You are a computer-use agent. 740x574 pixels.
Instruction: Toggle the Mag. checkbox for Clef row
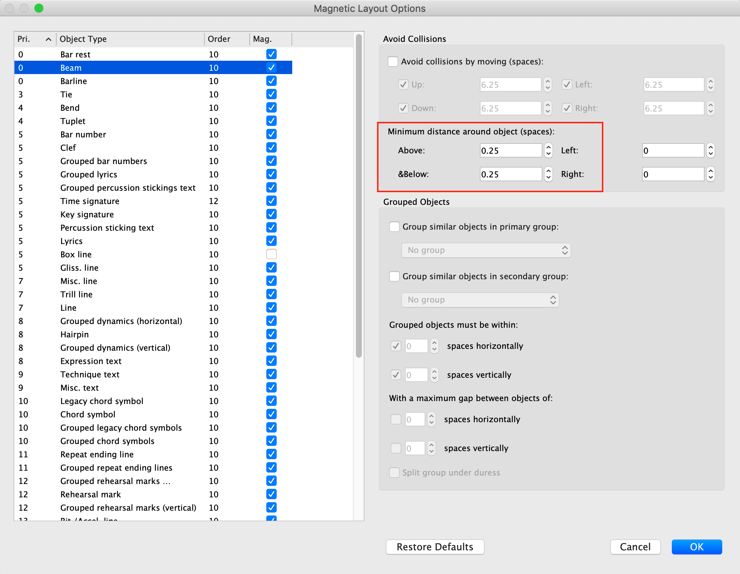(271, 147)
